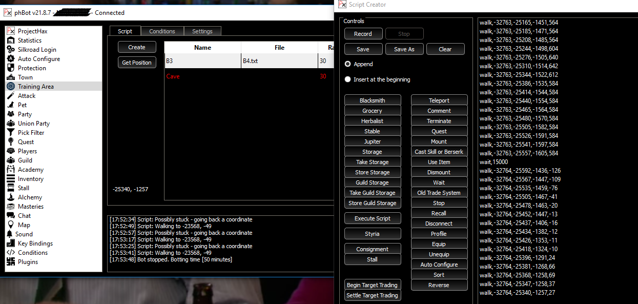Select the Sound sidebar entry

(25, 234)
